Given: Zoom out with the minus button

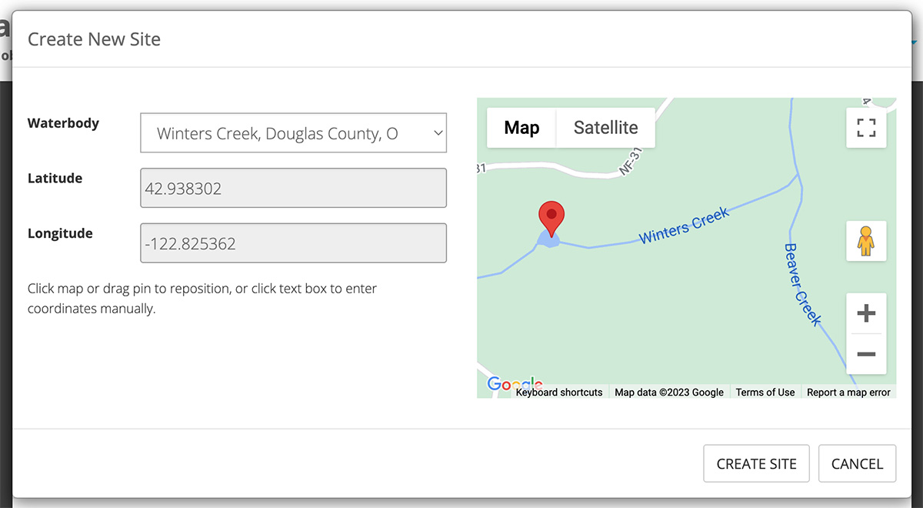Looking at the screenshot, I should click(x=866, y=354).
